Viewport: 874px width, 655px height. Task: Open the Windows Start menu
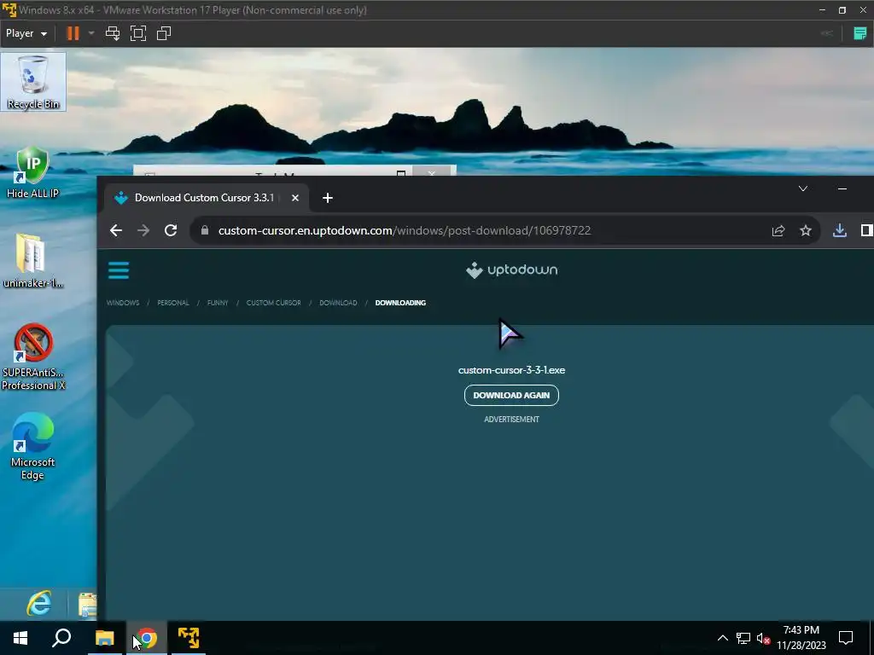tap(20, 638)
